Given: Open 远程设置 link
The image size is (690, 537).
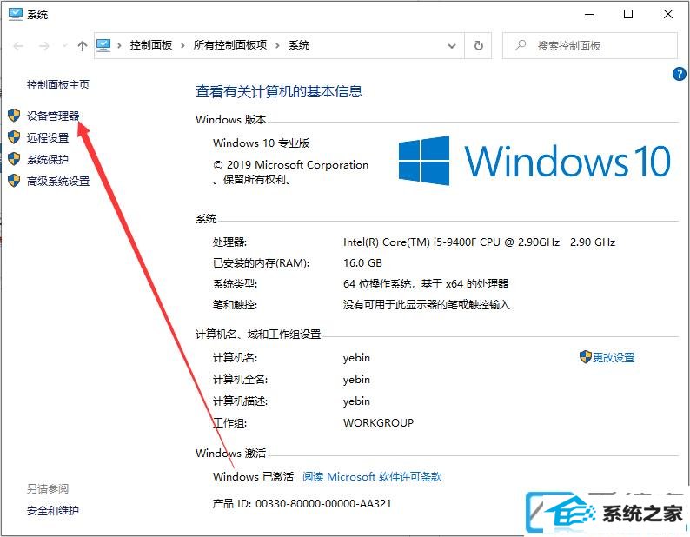Looking at the screenshot, I should pyautogui.click(x=48, y=138).
